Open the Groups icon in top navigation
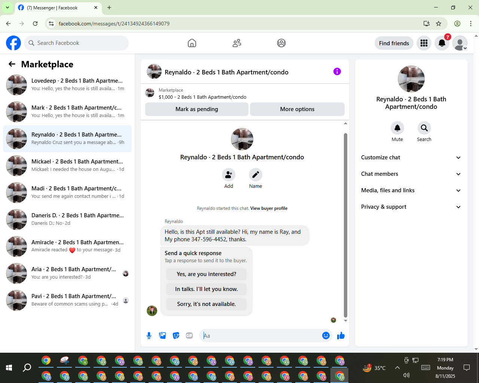The width and height of the screenshot is (479, 383). coord(281,43)
